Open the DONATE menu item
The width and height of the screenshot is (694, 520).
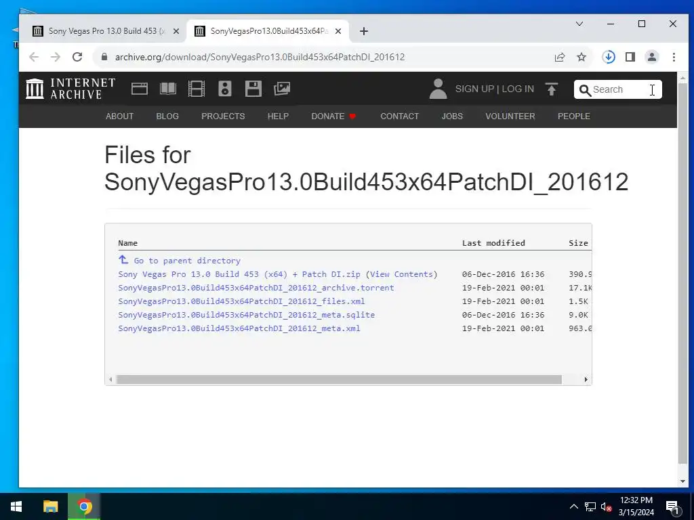pyautogui.click(x=333, y=116)
